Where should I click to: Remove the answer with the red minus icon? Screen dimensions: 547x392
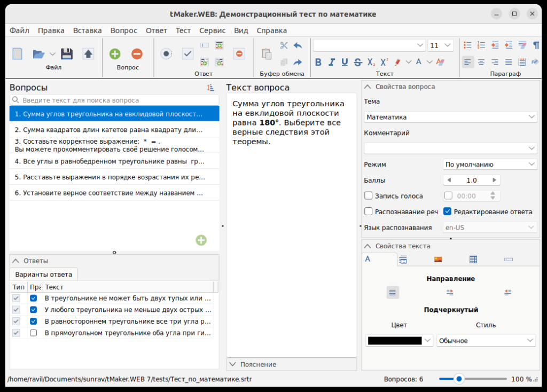pos(239,54)
